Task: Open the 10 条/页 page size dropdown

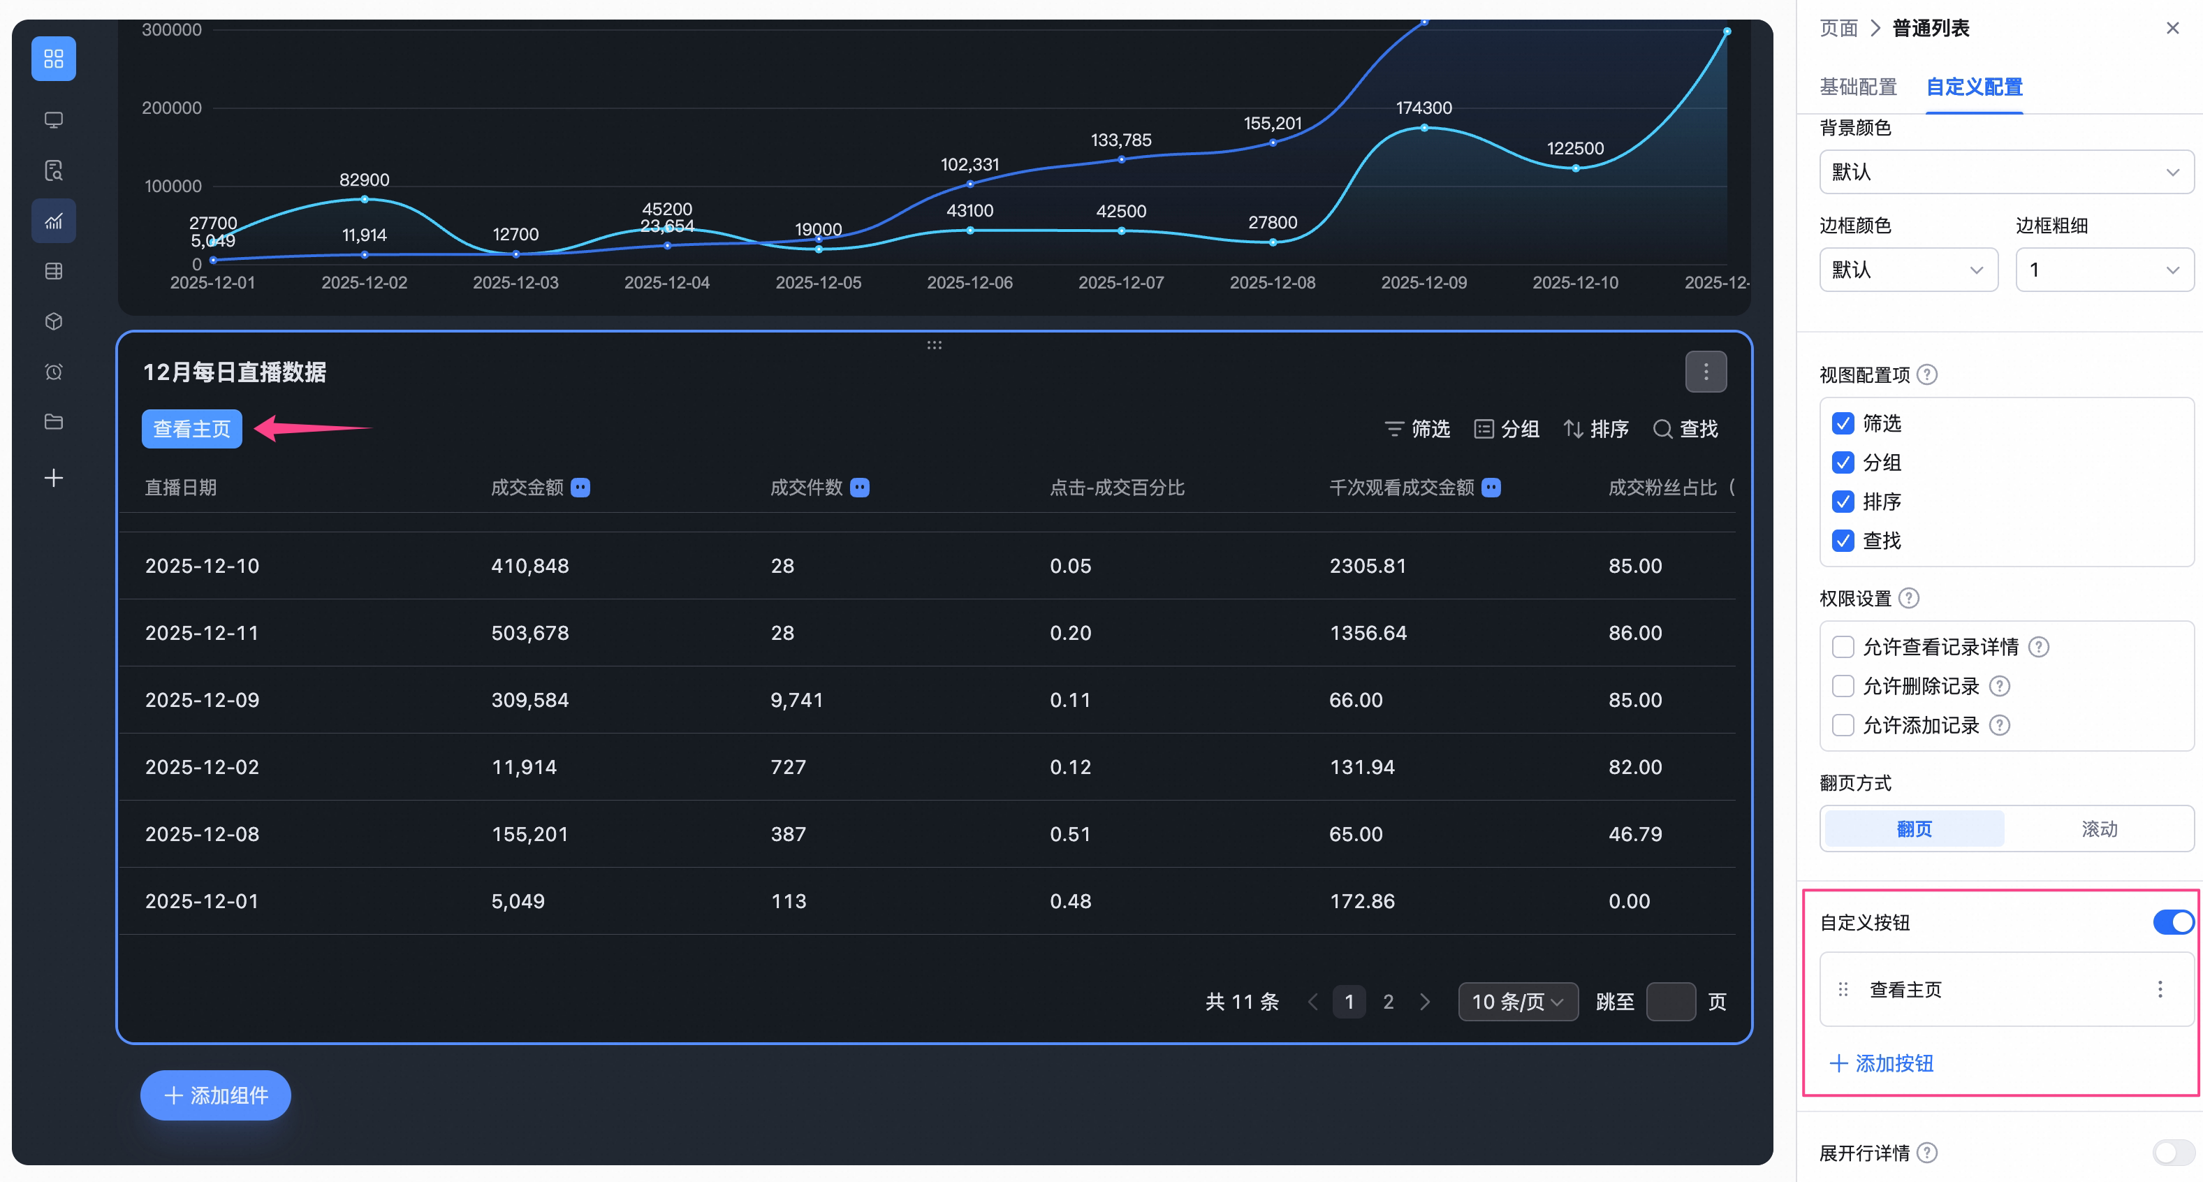Action: pyautogui.click(x=1517, y=1002)
